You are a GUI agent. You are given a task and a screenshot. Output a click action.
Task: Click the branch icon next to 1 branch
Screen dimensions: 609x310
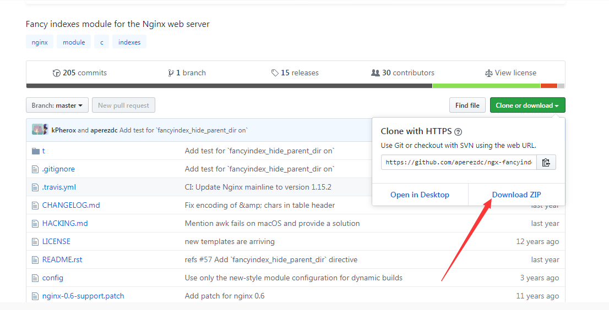click(171, 73)
